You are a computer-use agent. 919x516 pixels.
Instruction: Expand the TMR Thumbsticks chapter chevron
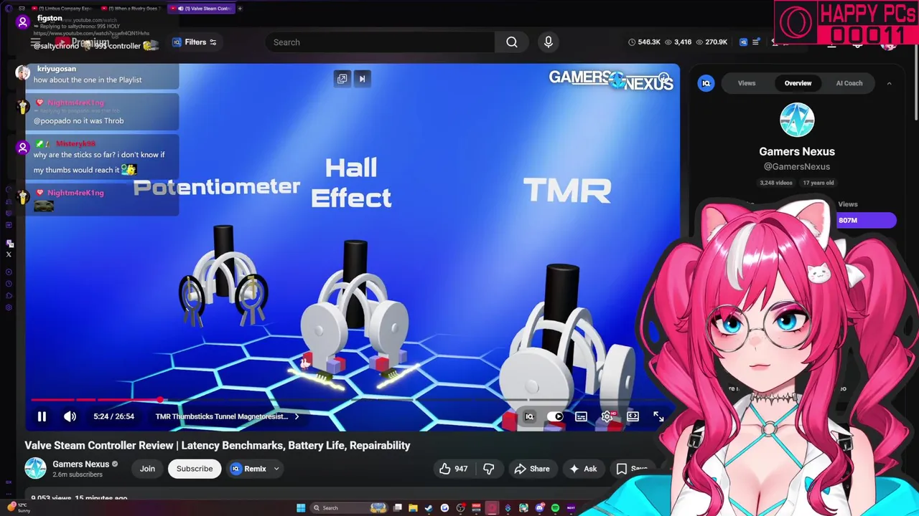tap(297, 416)
